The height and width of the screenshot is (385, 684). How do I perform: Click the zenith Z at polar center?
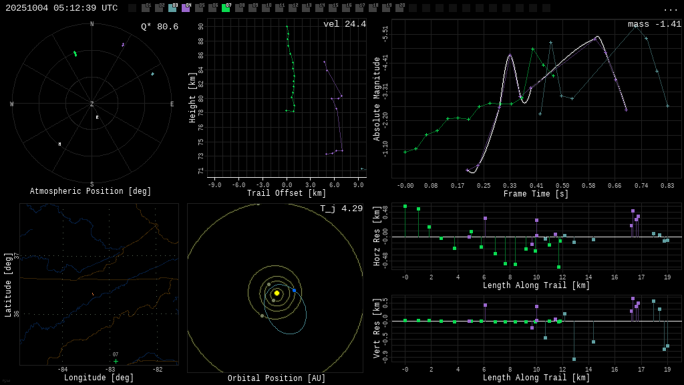92,104
